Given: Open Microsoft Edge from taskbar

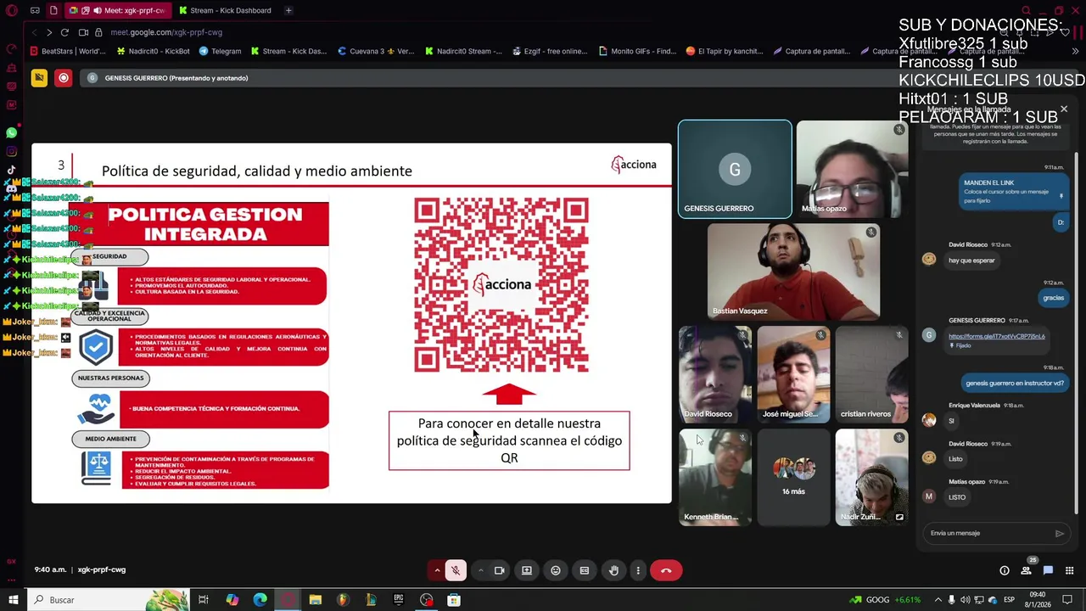Looking at the screenshot, I should coord(260,600).
